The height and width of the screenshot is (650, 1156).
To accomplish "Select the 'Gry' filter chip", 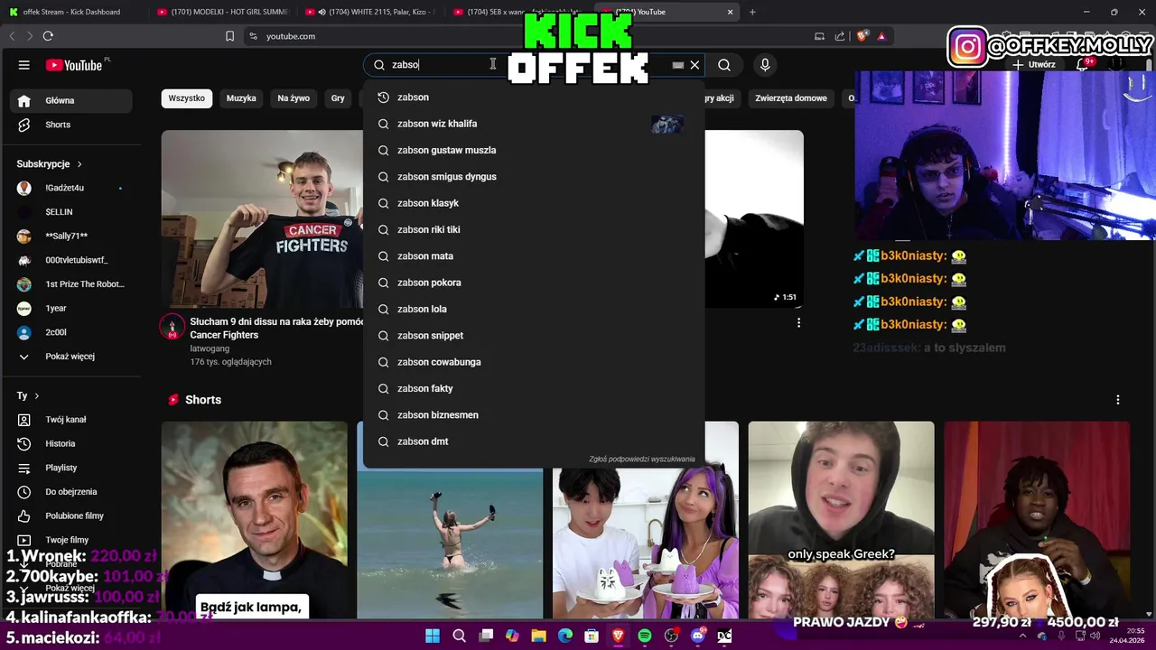I will click(x=338, y=98).
